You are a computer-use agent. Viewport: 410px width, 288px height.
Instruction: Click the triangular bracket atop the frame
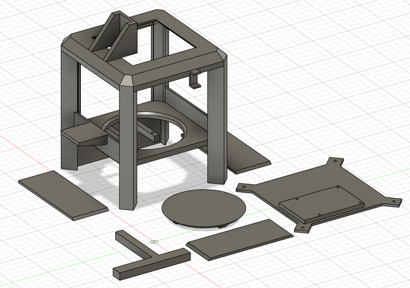pos(114,36)
